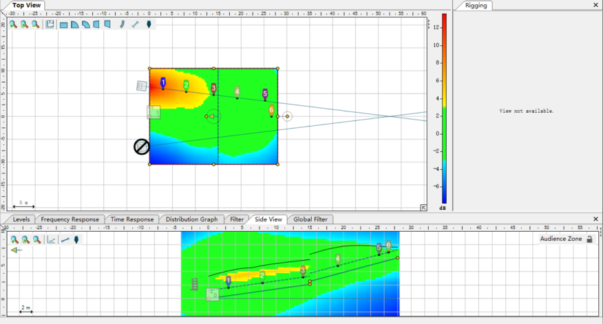Screen dimensions: 603x324
Task: Click the microphone placement tool in Top View
Action: click(x=149, y=25)
